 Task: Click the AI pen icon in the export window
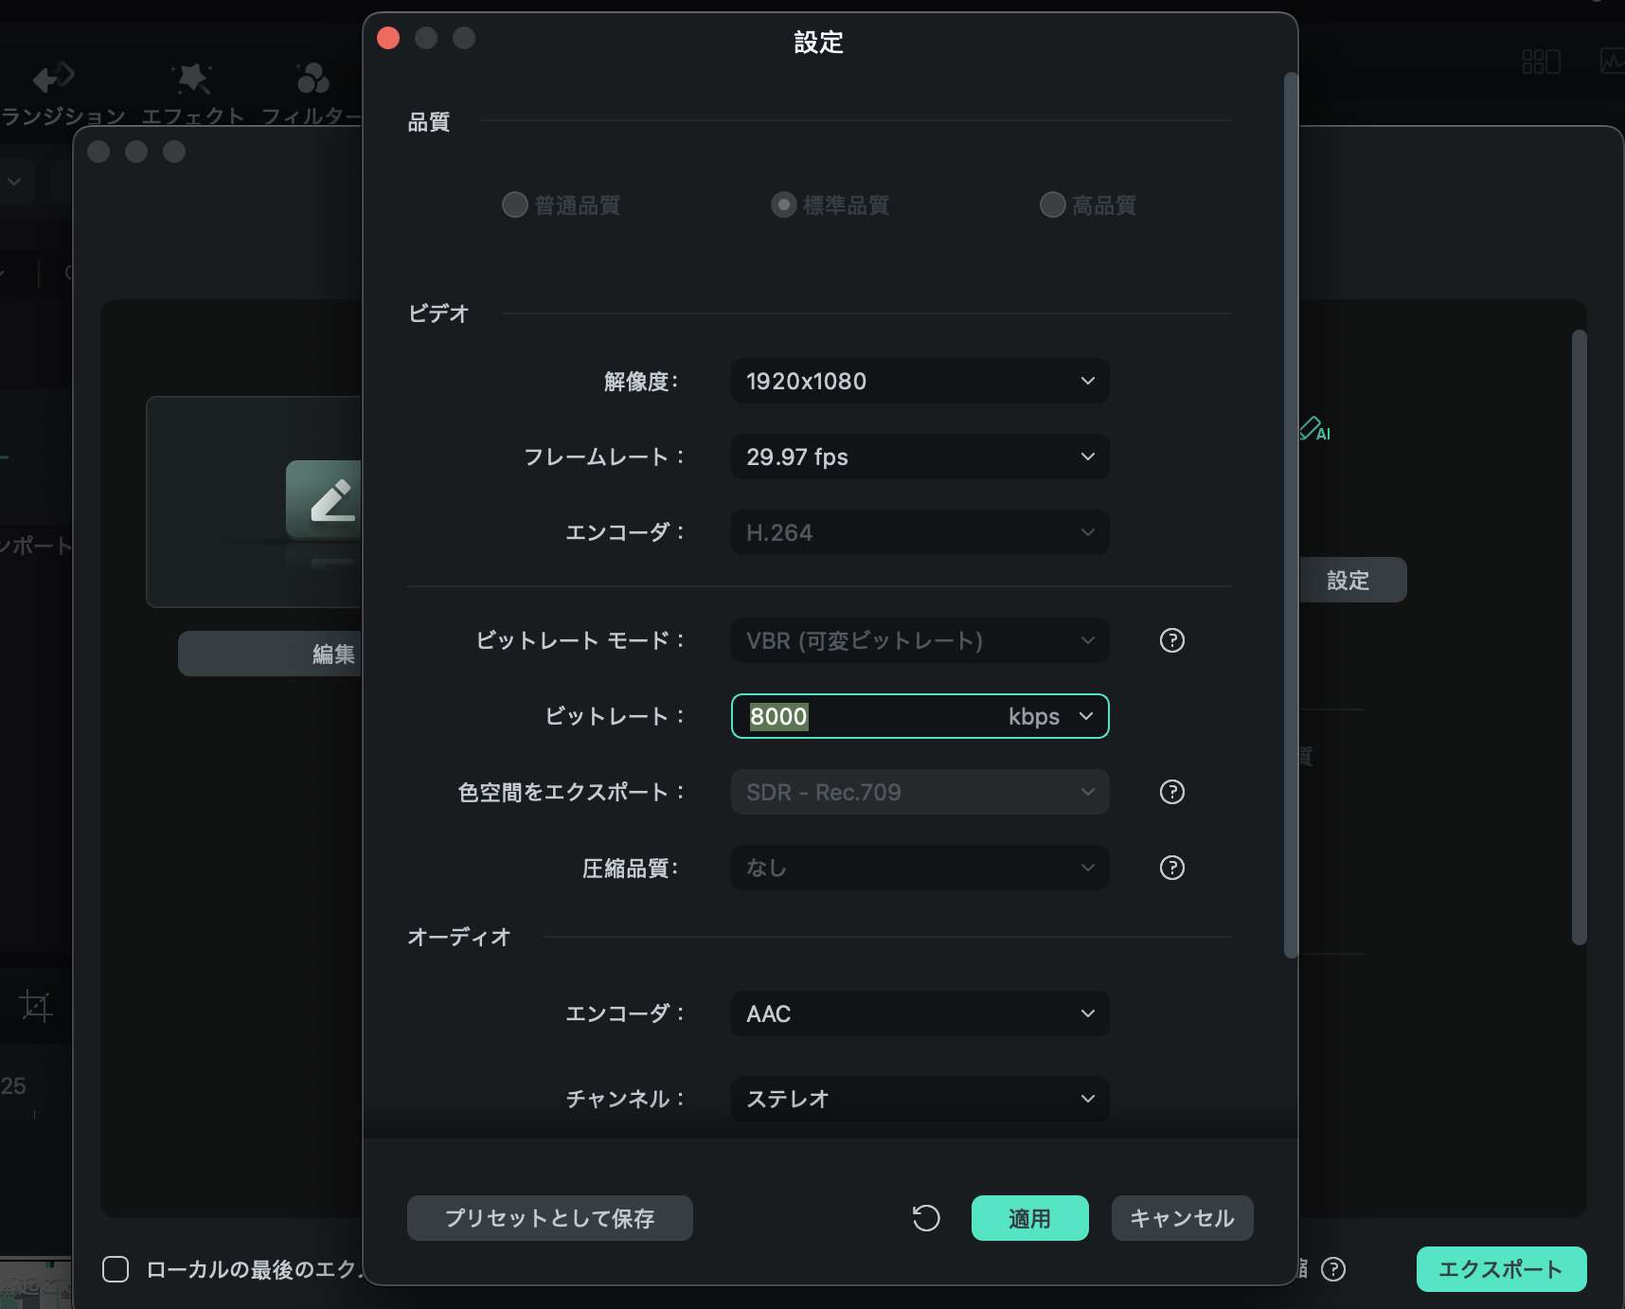[1315, 430]
